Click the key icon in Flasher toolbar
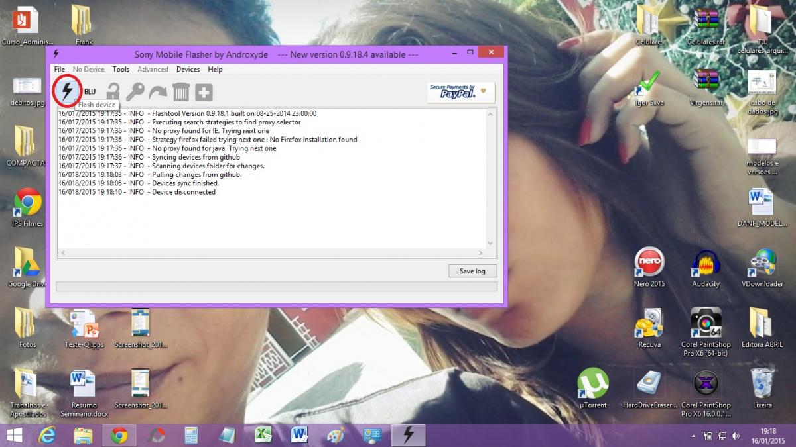Image resolution: width=796 pixels, height=447 pixels. (x=135, y=92)
